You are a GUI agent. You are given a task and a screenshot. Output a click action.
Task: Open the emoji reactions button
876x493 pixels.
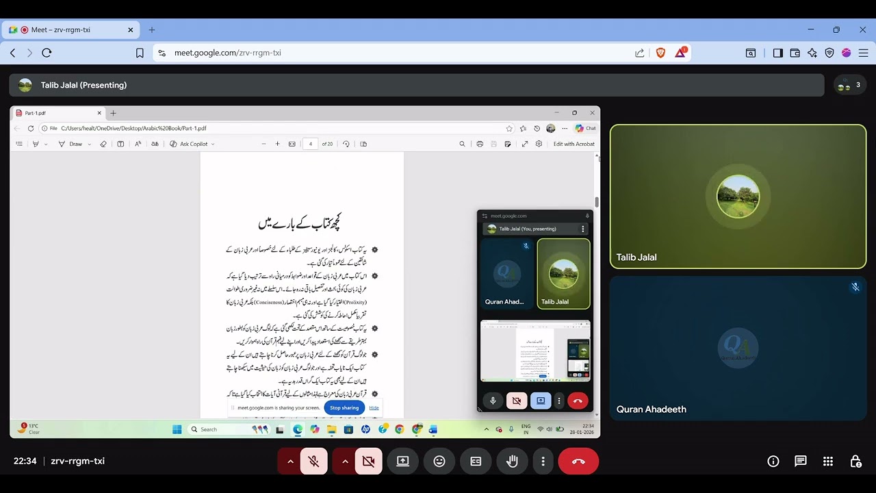(439, 462)
